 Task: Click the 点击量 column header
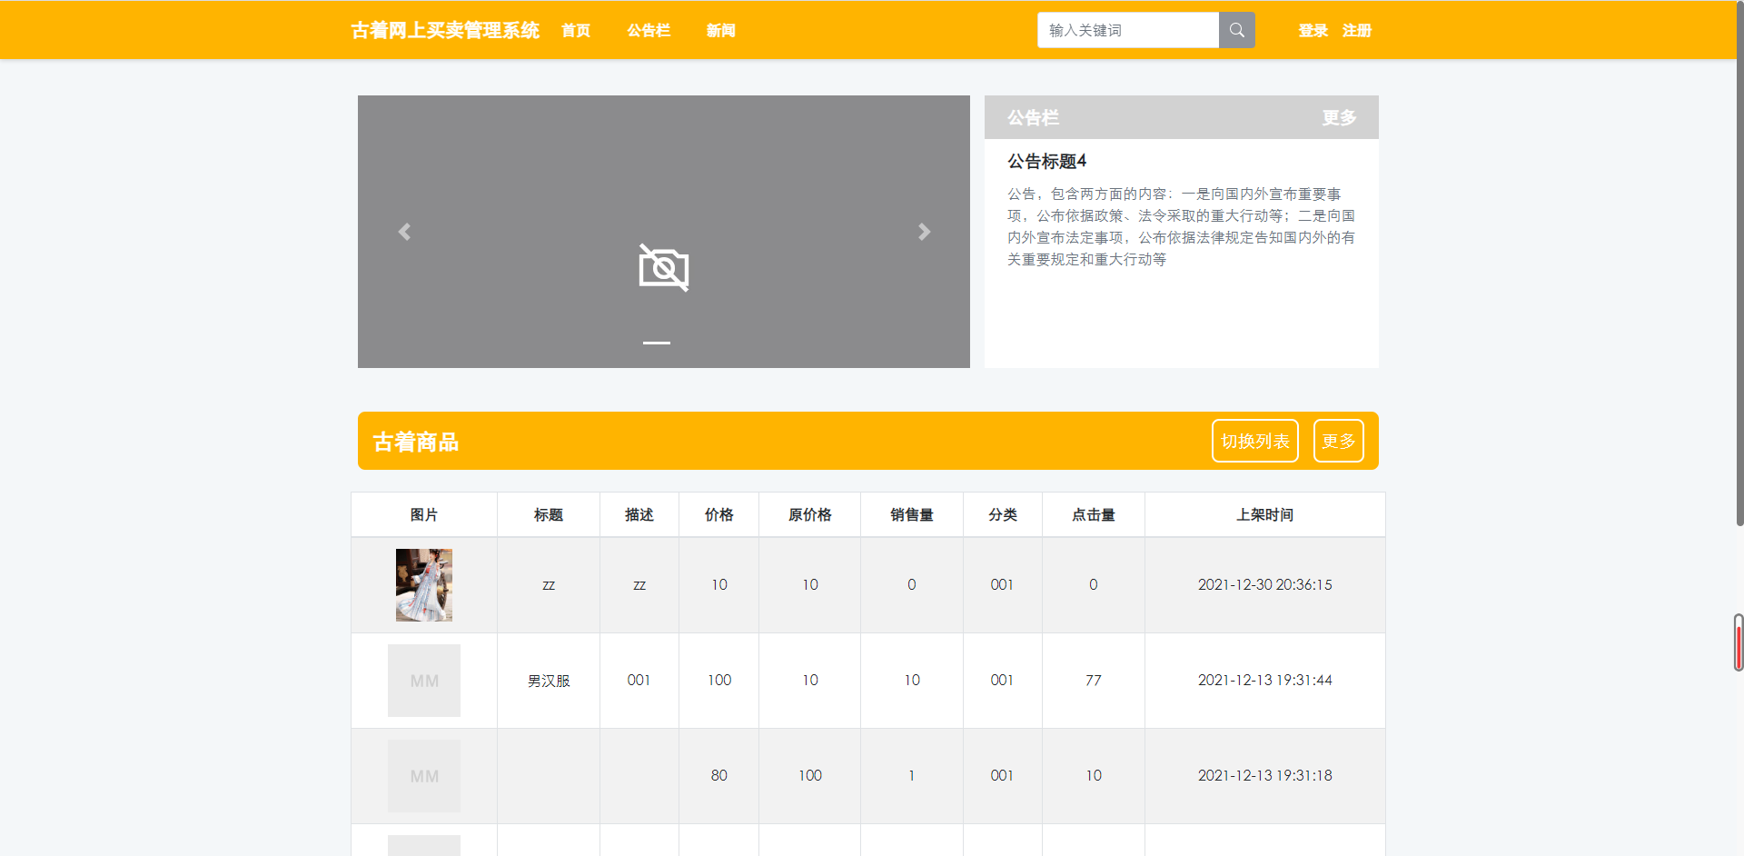pos(1094,514)
